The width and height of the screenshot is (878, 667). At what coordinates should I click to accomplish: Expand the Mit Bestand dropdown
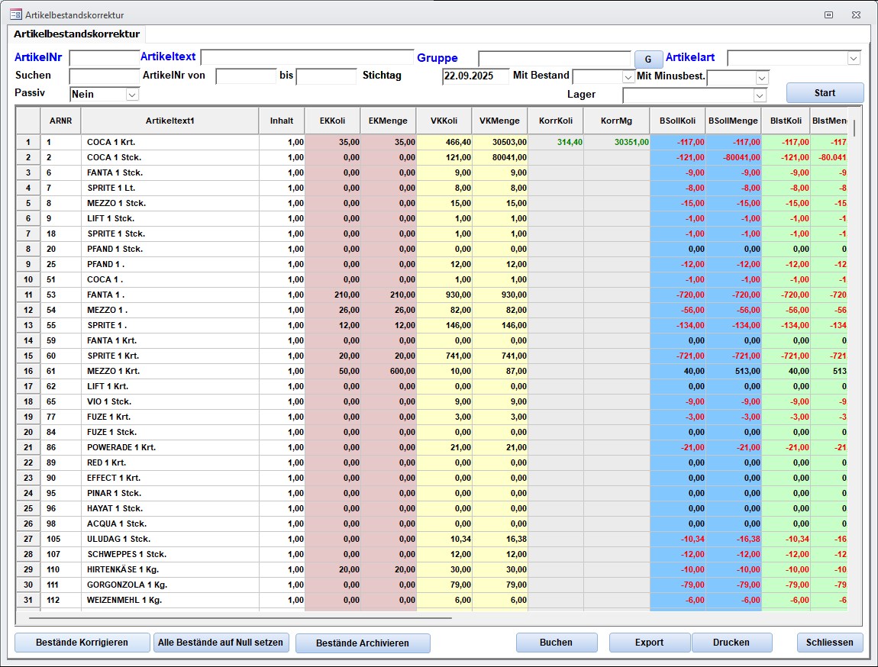(x=628, y=77)
